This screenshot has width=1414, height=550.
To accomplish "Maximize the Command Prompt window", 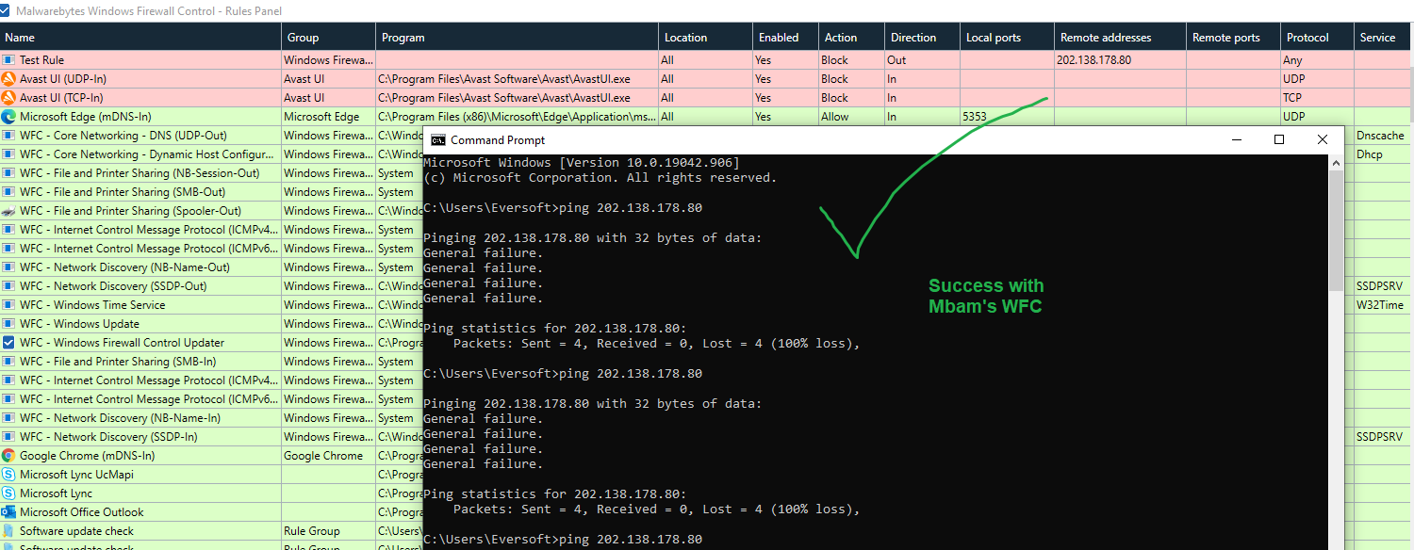I will (x=1279, y=139).
